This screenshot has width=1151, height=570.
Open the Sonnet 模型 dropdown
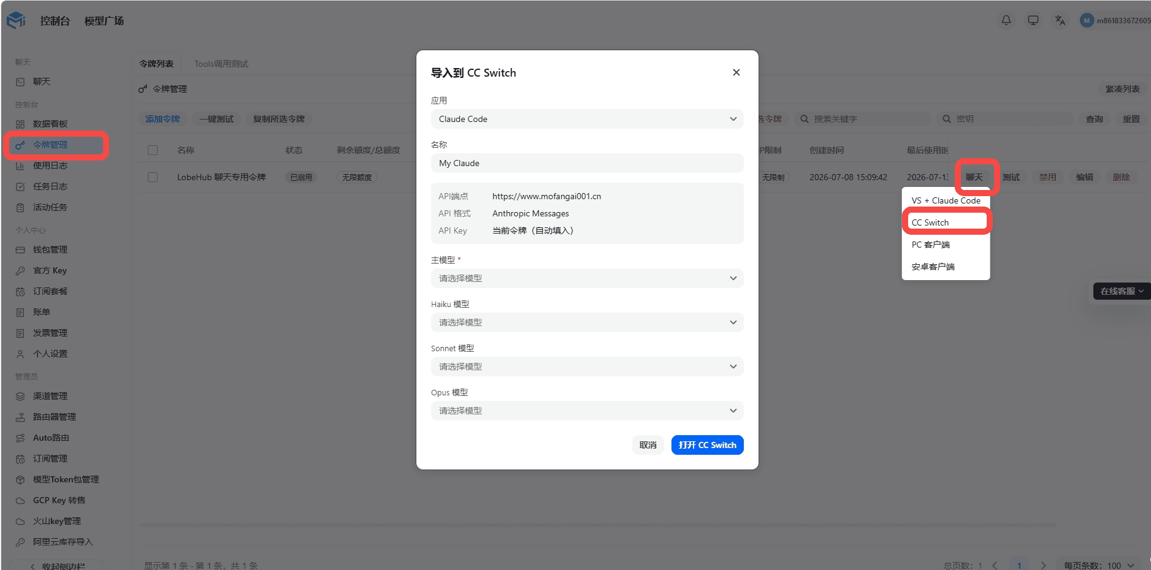click(x=587, y=367)
